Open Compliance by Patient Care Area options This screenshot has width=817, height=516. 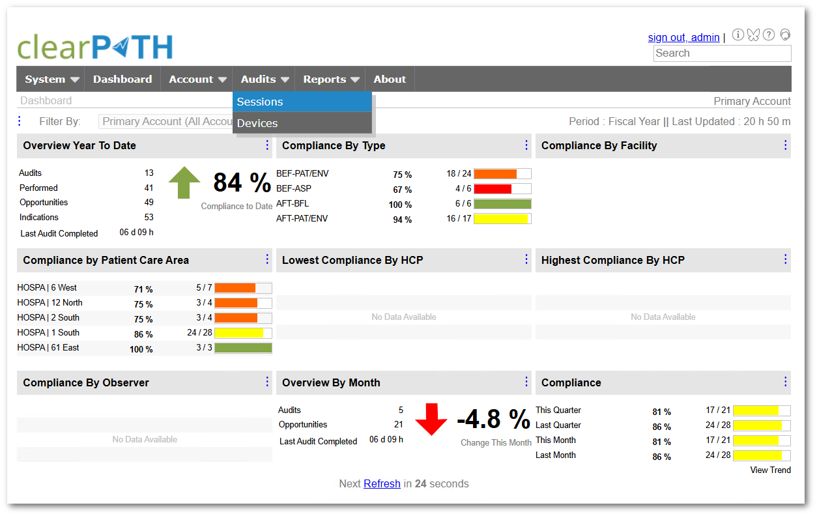point(267,260)
